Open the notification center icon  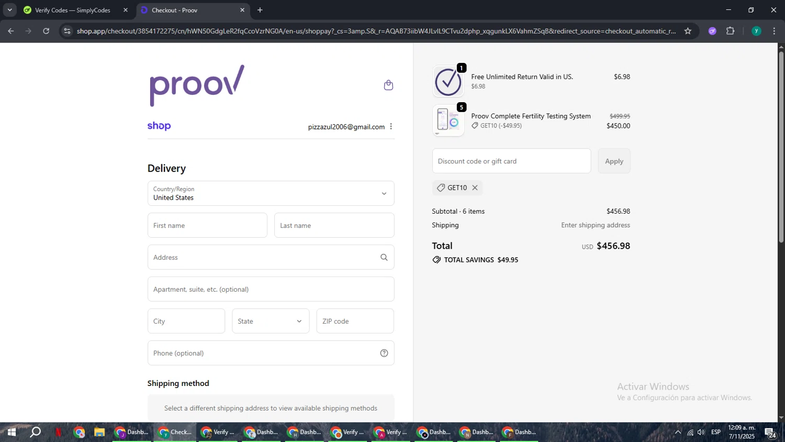pyautogui.click(x=770, y=432)
